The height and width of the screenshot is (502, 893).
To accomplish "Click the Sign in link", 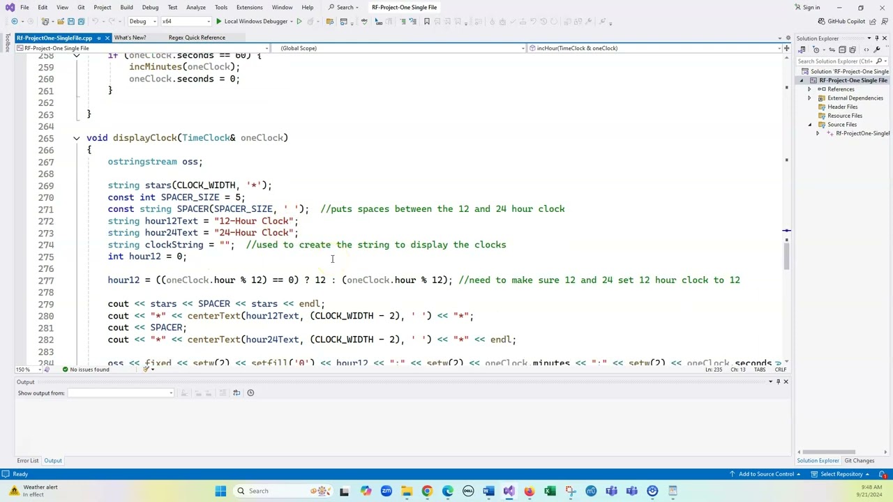I will (x=806, y=8).
